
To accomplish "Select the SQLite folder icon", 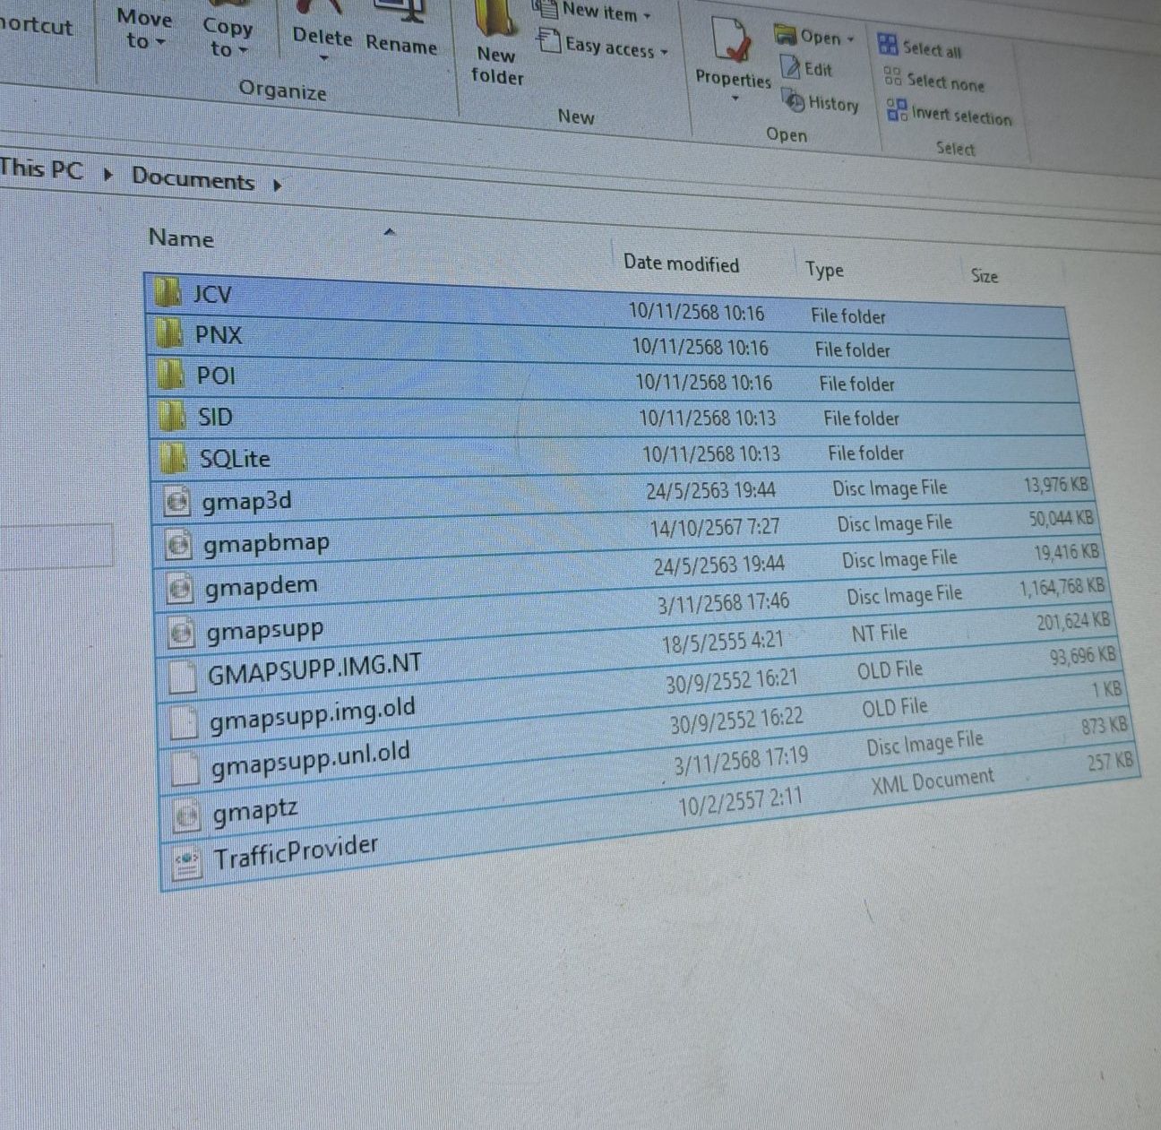I will 174,458.
